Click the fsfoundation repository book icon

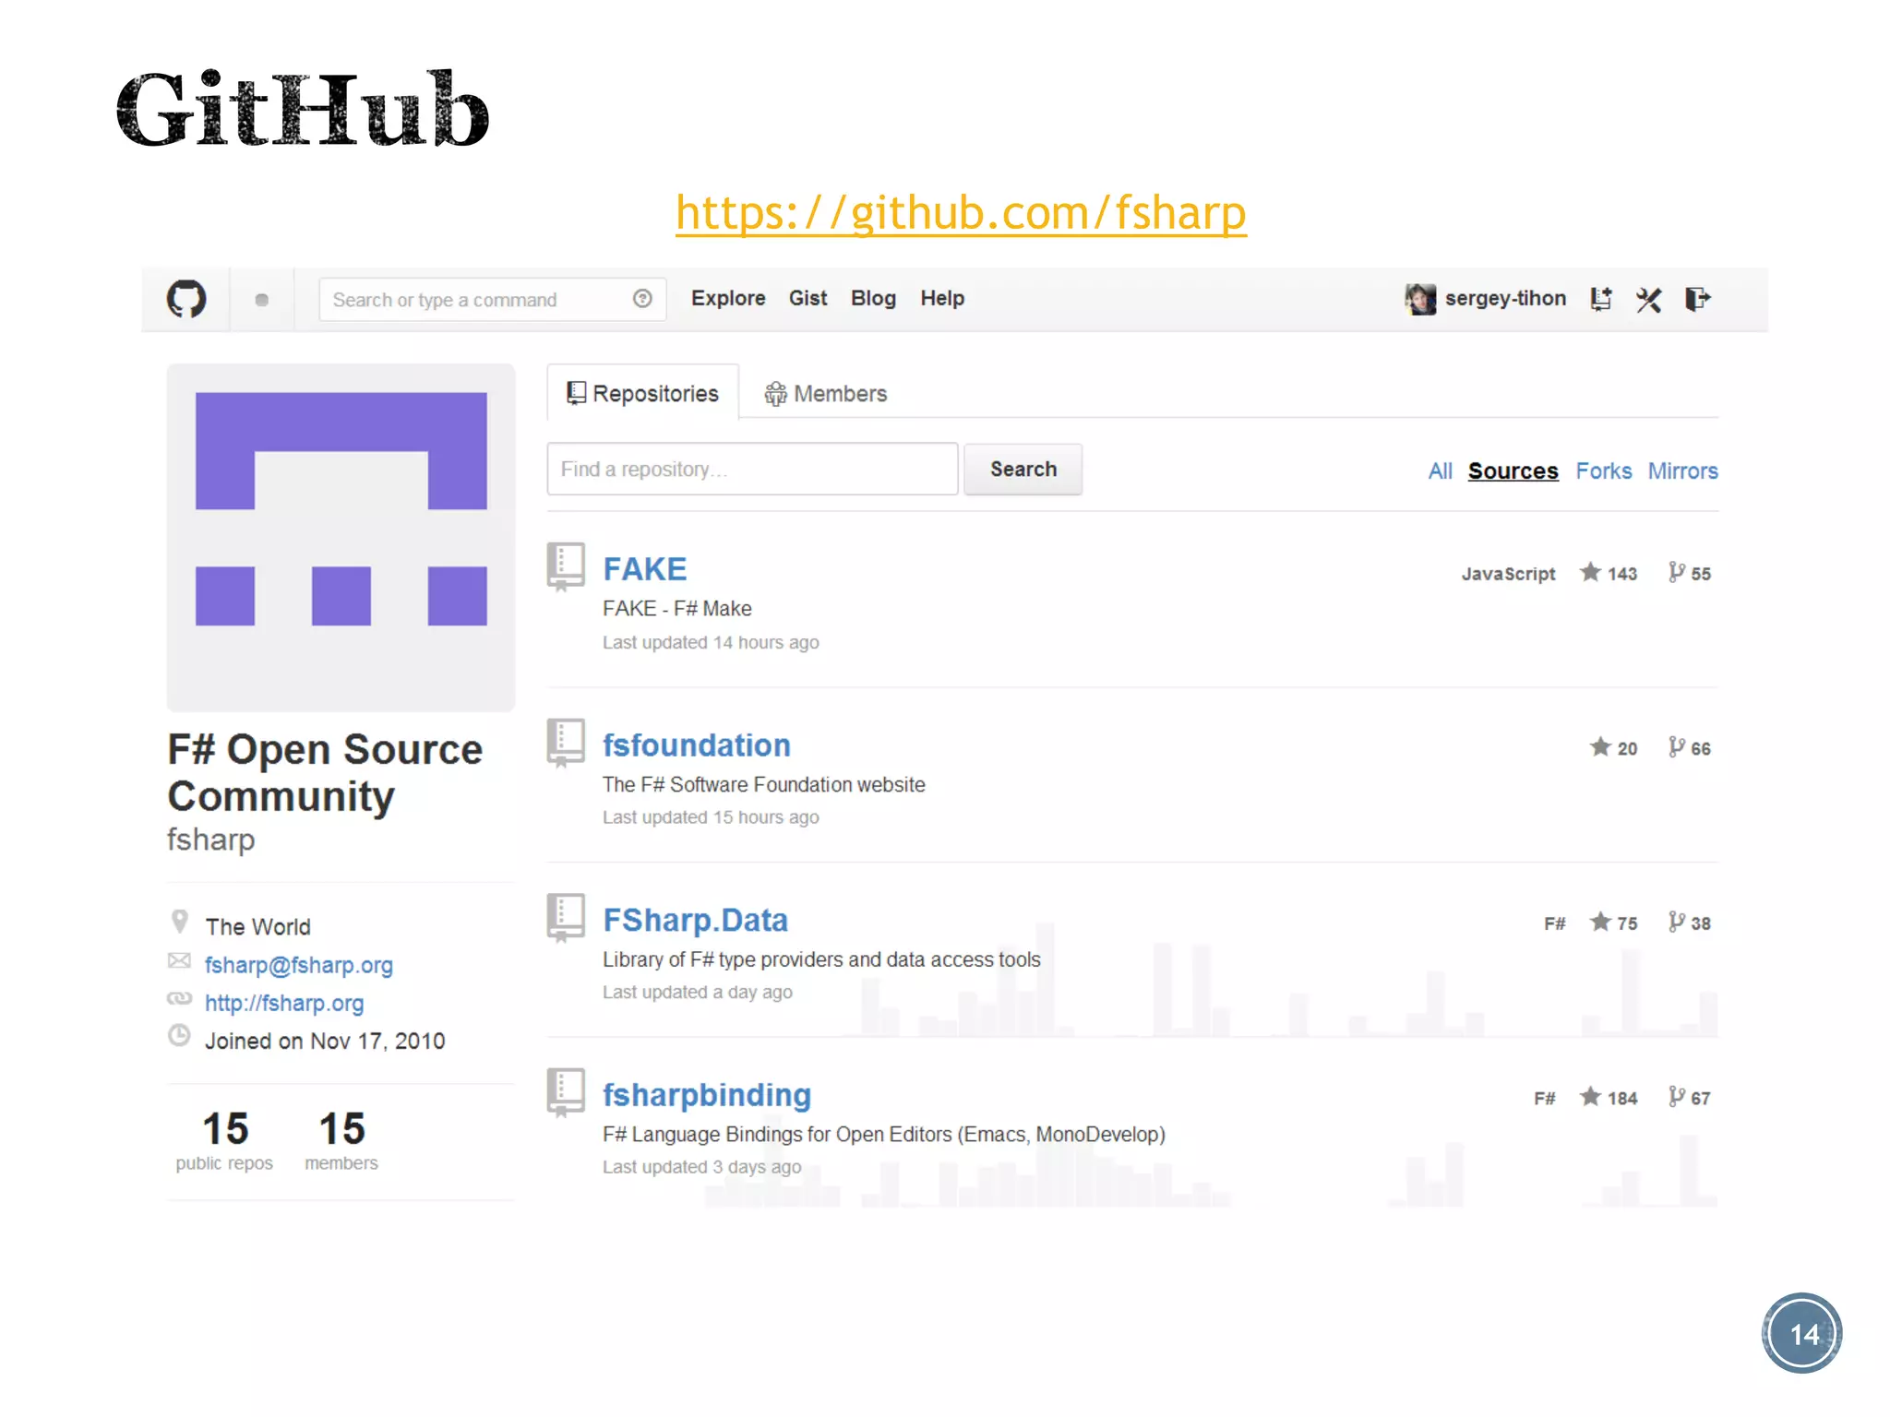(x=566, y=743)
